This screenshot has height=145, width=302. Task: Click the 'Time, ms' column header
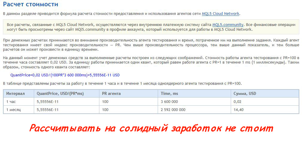[194, 93]
